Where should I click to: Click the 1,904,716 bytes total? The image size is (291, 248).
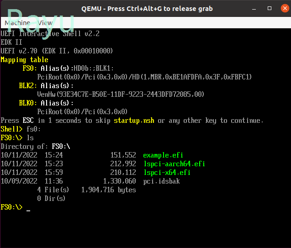pos(109,190)
